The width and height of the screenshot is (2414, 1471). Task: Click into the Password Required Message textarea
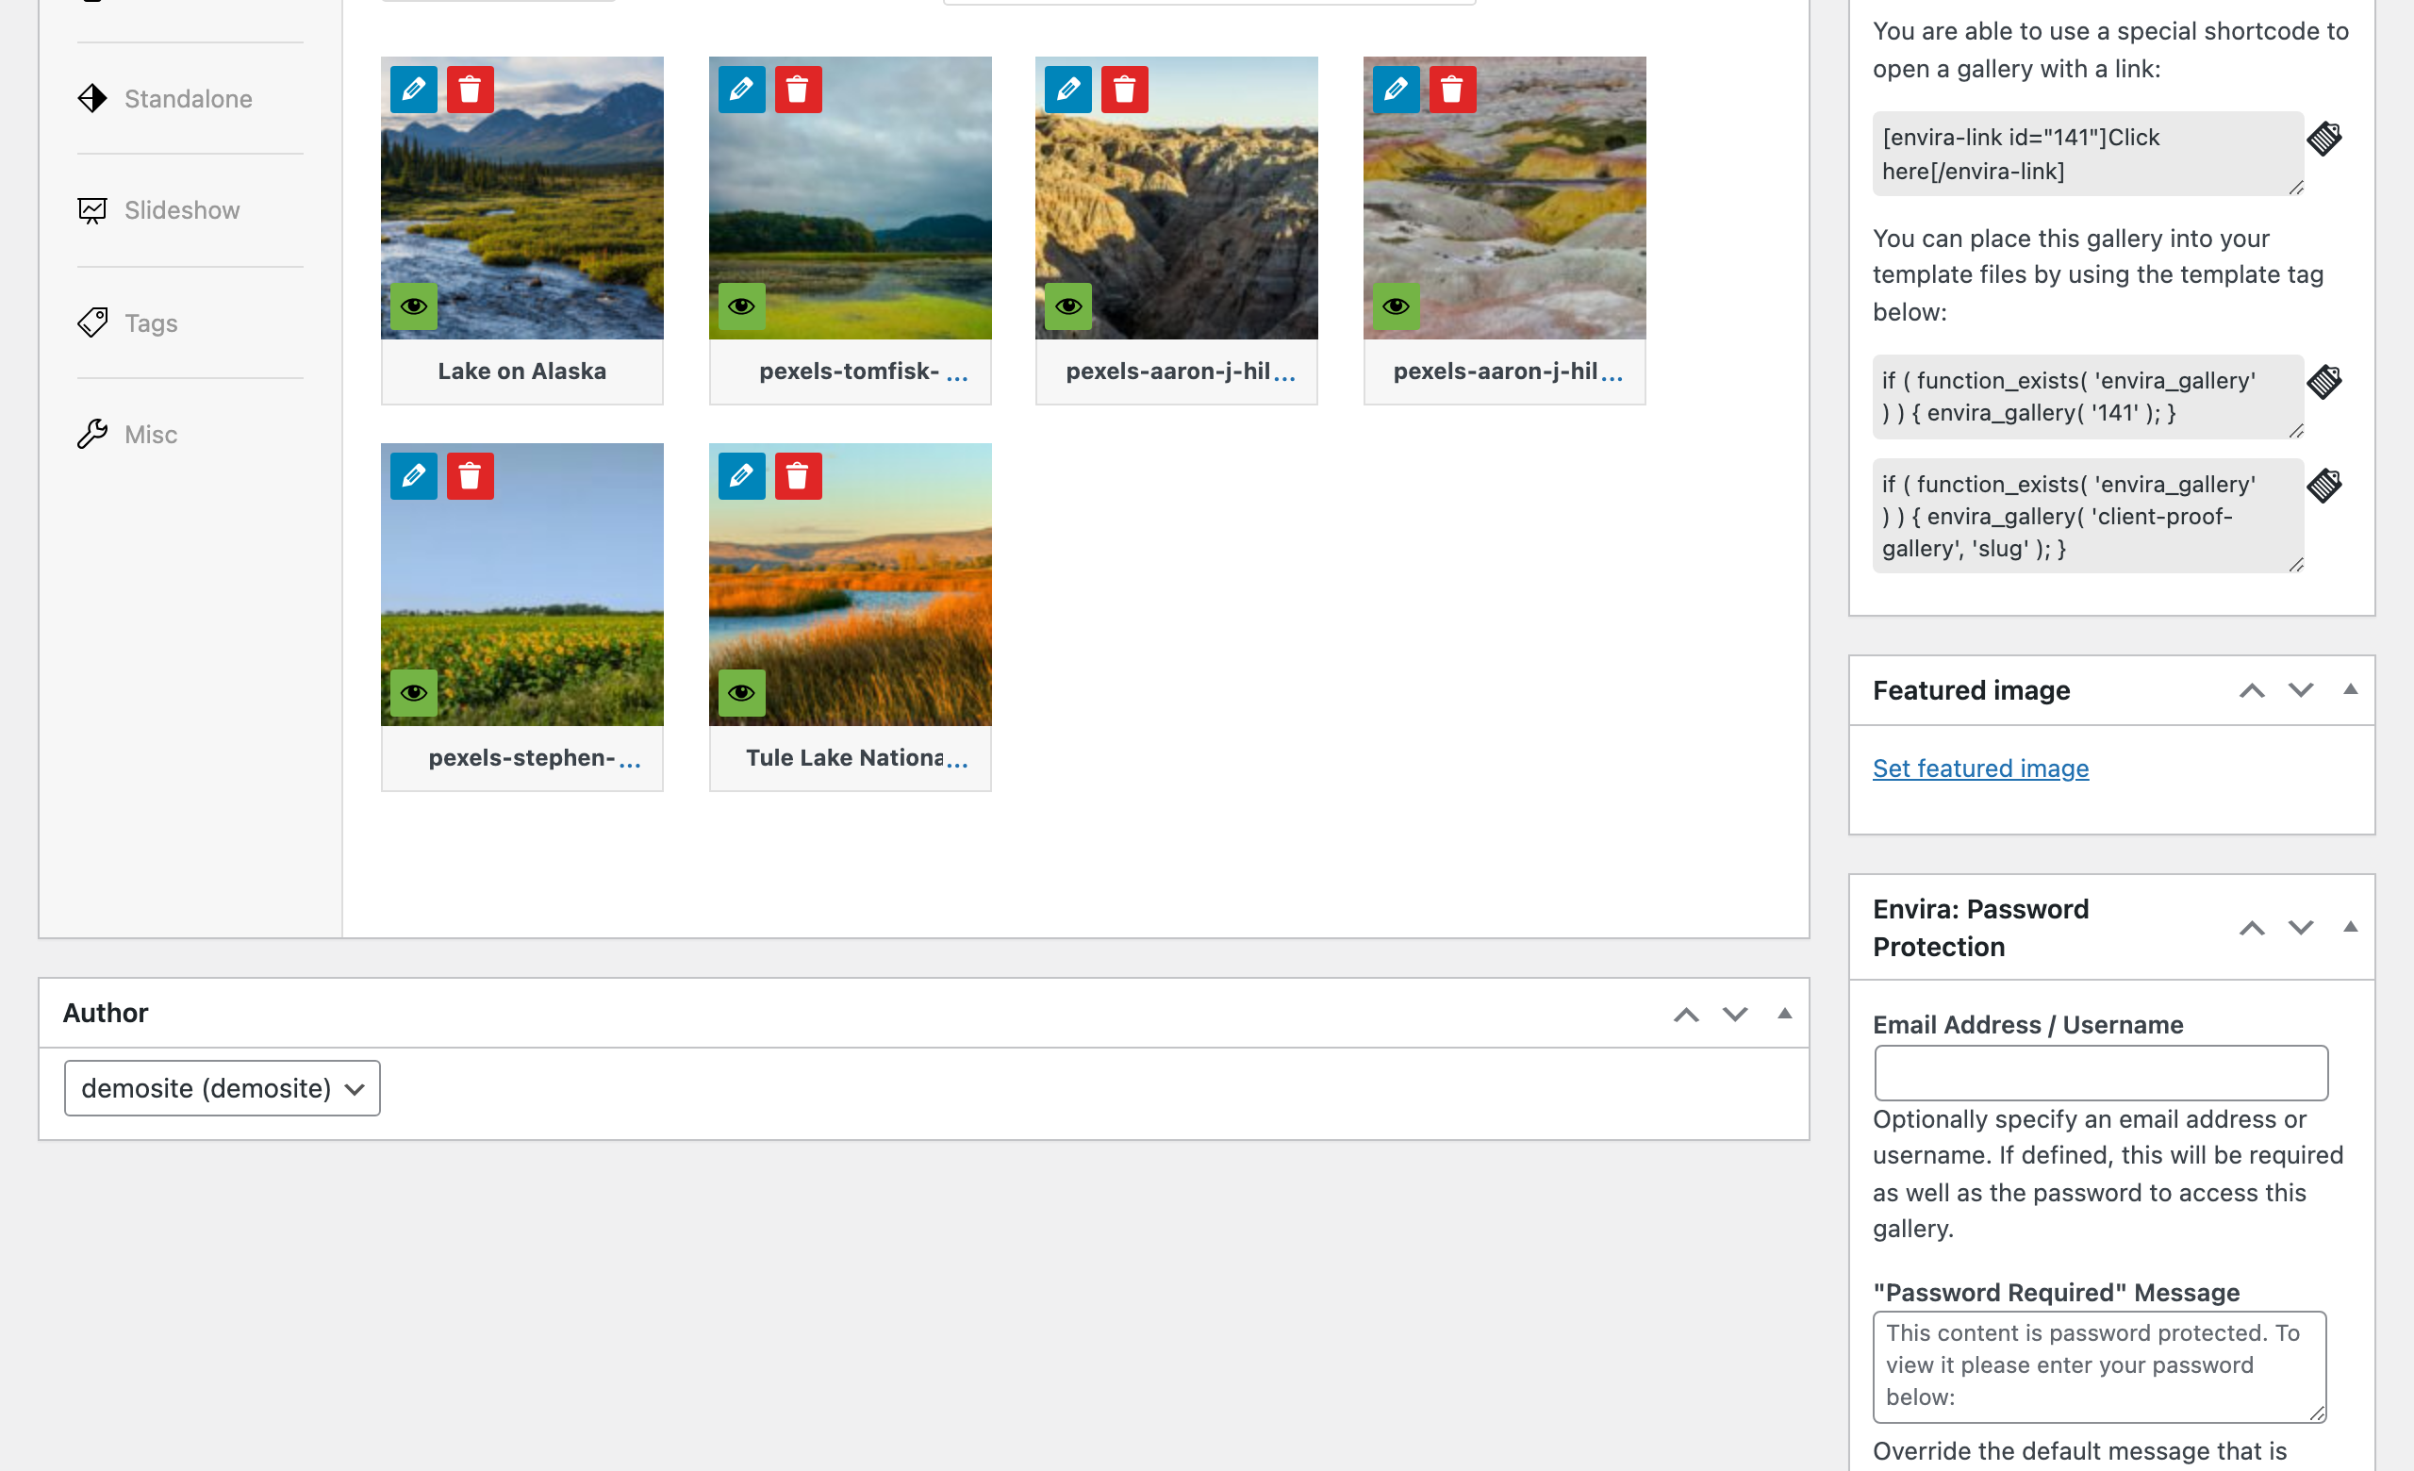pyautogui.click(x=2099, y=1367)
